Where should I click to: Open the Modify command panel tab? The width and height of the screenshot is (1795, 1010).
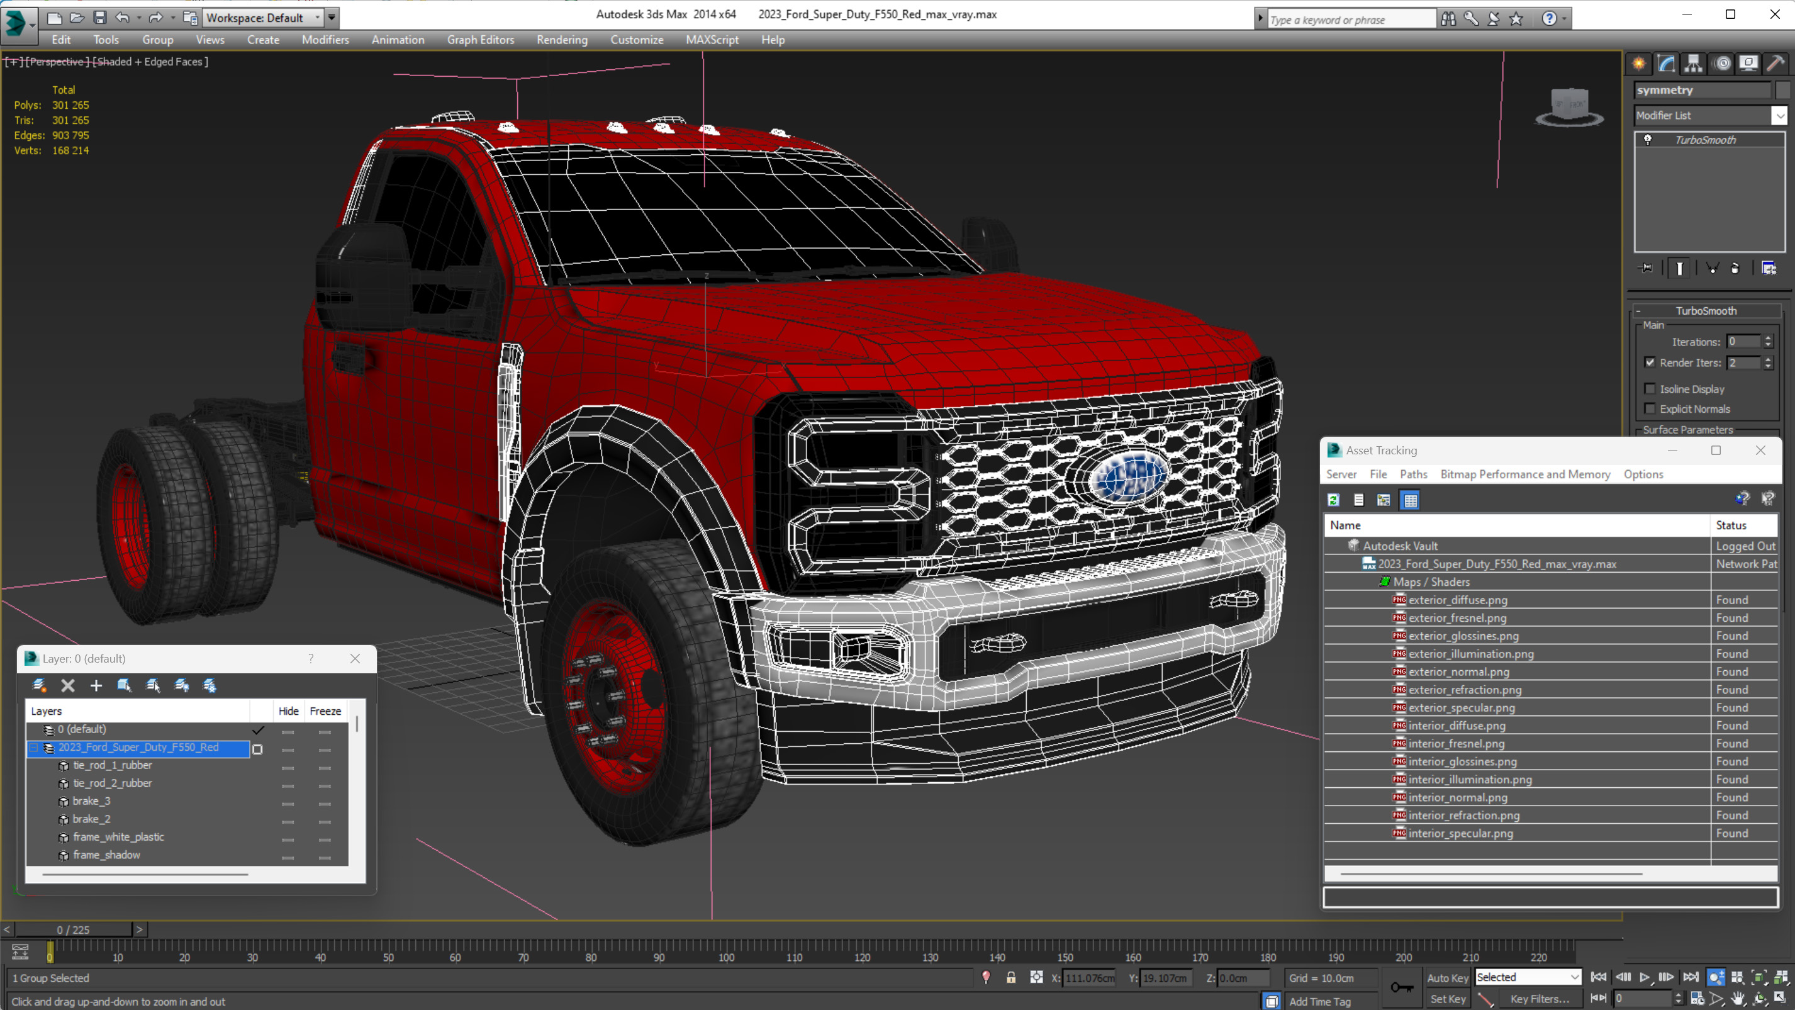click(1666, 64)
